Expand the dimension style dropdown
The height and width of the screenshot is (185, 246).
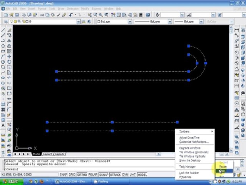tap(213, 15)
